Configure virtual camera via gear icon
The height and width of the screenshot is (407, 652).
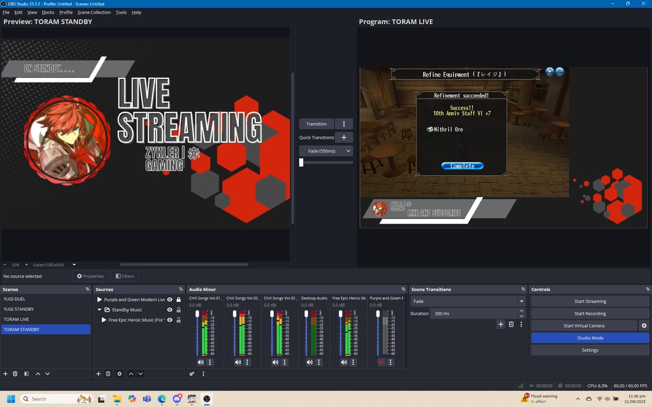tap(644, 326)
